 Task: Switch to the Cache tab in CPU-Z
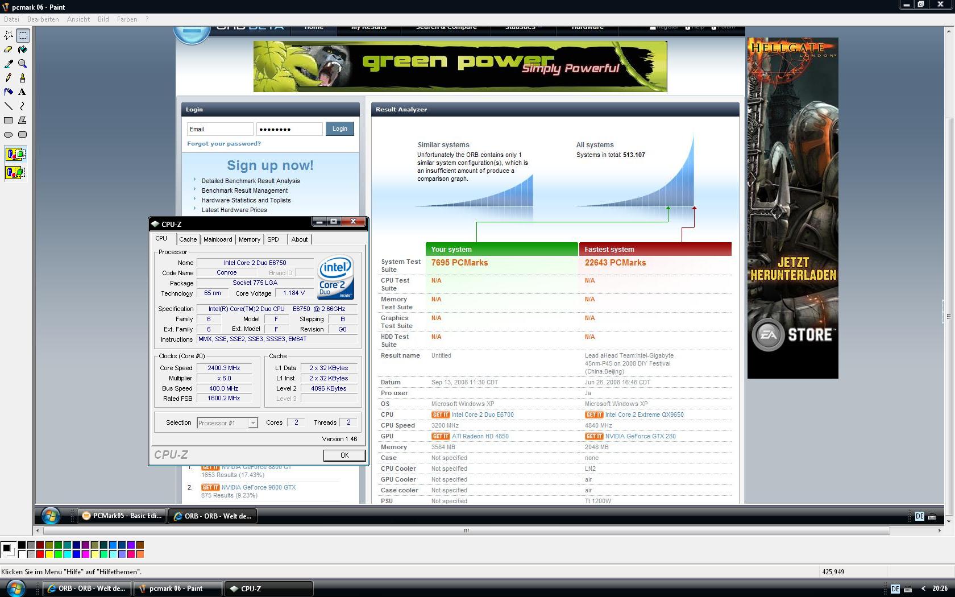pos(188,239)
